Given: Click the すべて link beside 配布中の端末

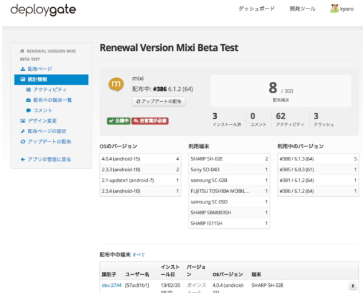Looking at the screenshot, I should 139,254.
